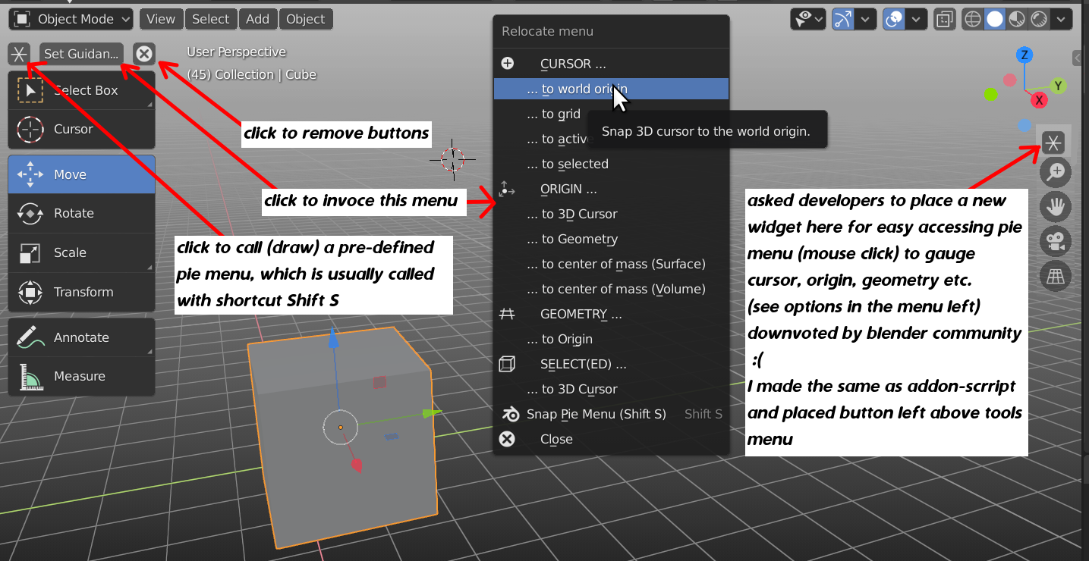Toggle viewport gizmos display

pos(842,19)
